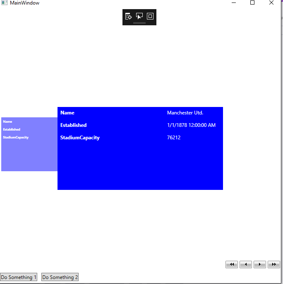This screenshot has height=284, width=283.
Task: Select the Manchester Utd. name value
Action: click(x=185, y=113)
